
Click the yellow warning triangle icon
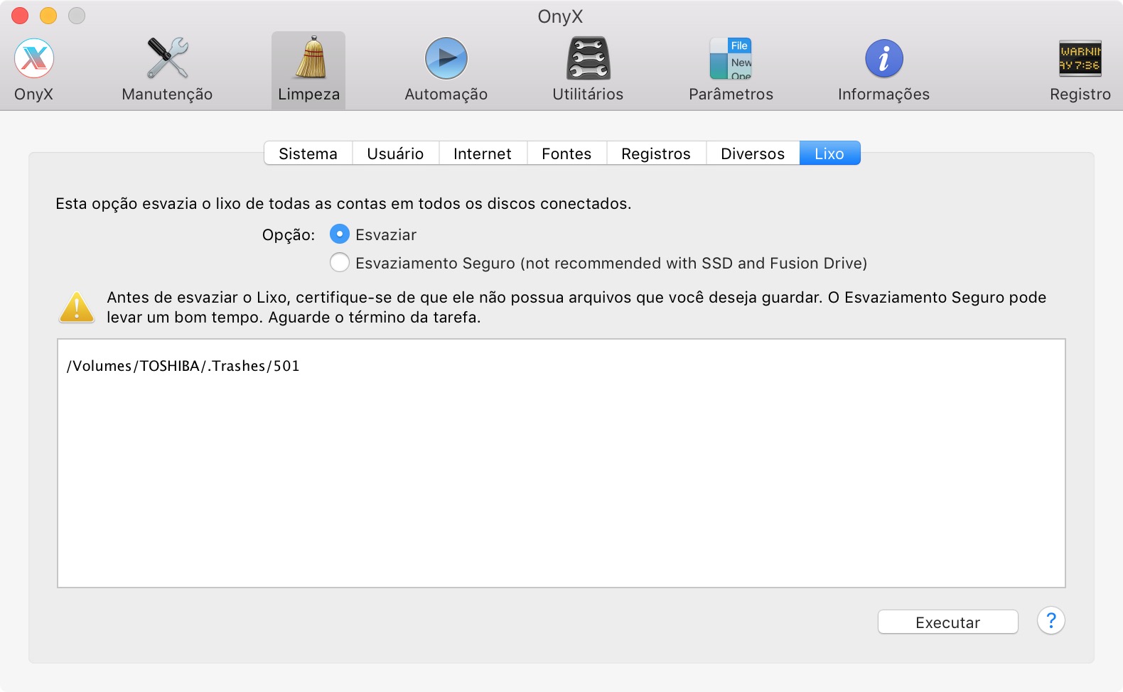77,307
